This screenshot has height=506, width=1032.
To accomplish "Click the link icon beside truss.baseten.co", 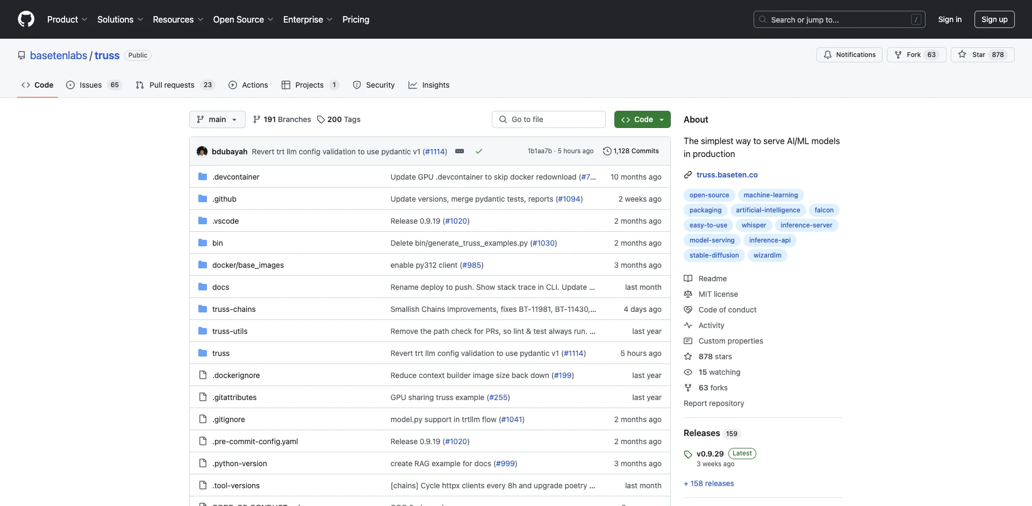I will point(688,175).
